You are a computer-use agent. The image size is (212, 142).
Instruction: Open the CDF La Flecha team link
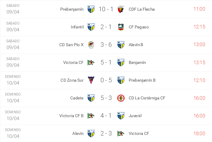(142, 9)
